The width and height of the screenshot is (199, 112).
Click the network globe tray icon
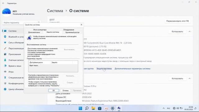174,108
